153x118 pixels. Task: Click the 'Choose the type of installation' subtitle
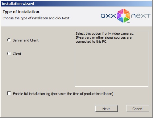click(x=36, y=18)
